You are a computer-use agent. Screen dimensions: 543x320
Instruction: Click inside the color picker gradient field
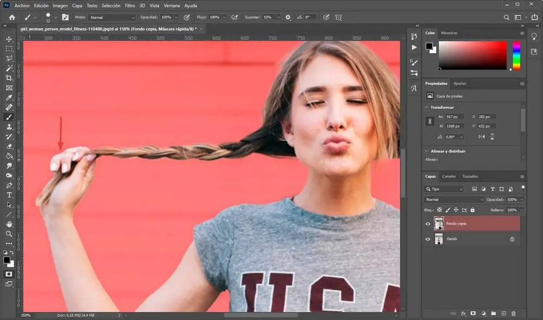tap(472, 55)
